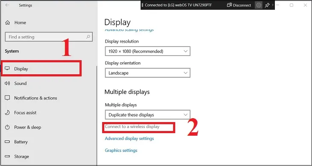The width and height of the screenshot is (312, 166).
Task: Open the Multiple displays dropdown
Action: click(x=147, y=115)
